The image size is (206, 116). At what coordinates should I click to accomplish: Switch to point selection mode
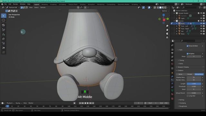(24, 7)
